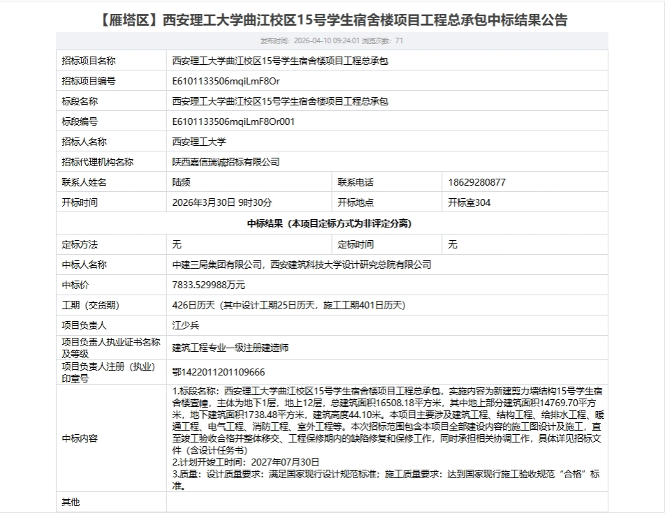Click the publish time and view count line
Viewport: 665px width, 513px height.
pos(332,40)
